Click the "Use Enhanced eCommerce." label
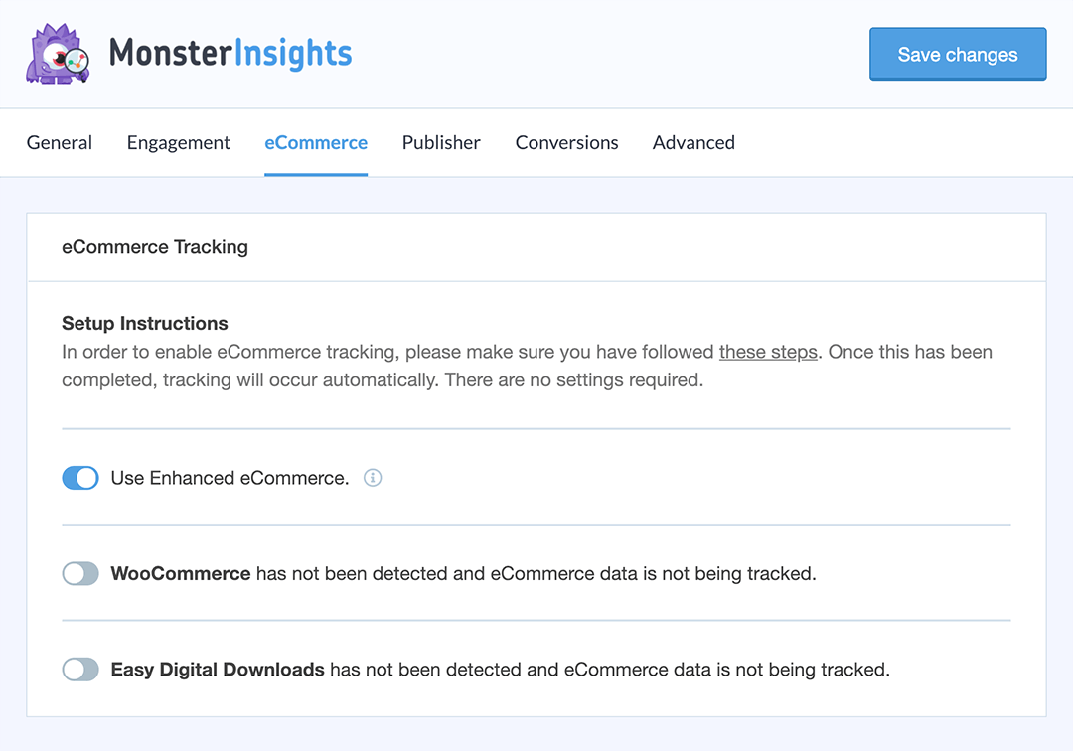 tap(230, 478)
